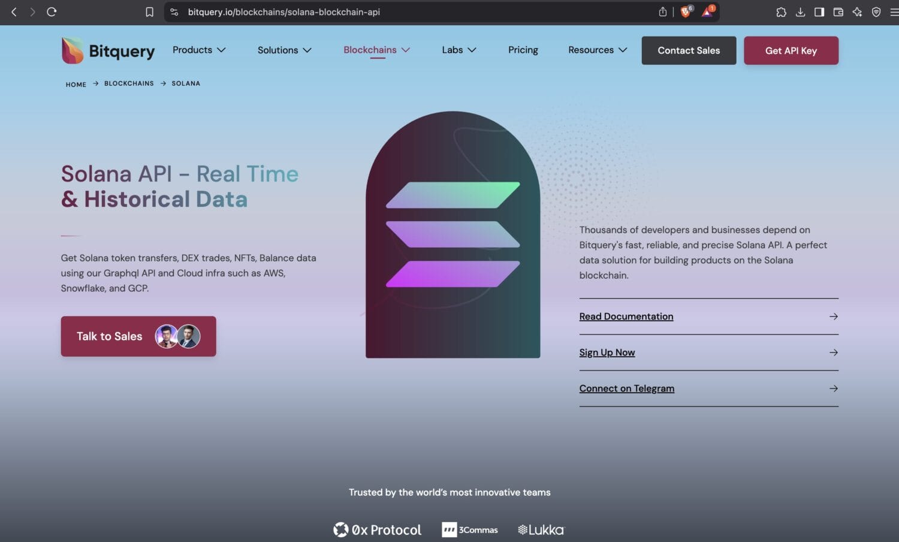Navigate to the Blockchains breadcrumb
Screen dimensions: 899x542
pos(129,83)
